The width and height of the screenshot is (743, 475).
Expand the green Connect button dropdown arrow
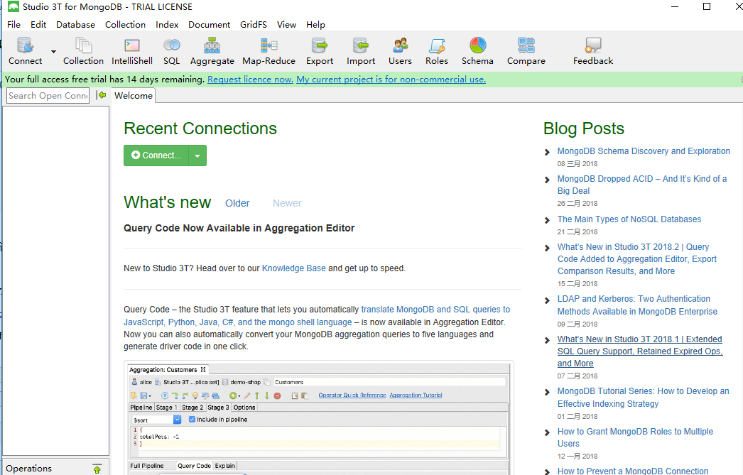coord(197,155)
